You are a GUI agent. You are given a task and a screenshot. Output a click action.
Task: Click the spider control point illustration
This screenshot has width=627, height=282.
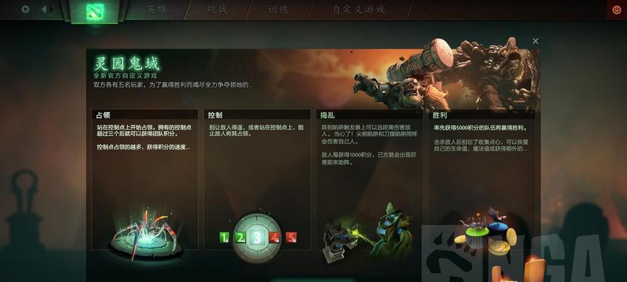(x=144, y=235)
